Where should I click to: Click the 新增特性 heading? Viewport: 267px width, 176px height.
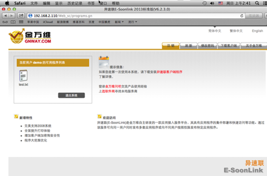[26, 118]
